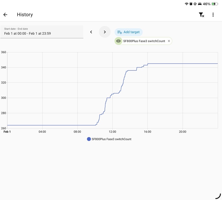Viewport: 222px width, 200px height.
Task: Open the three-dot overflow menu
Action: tap(213, 15)
